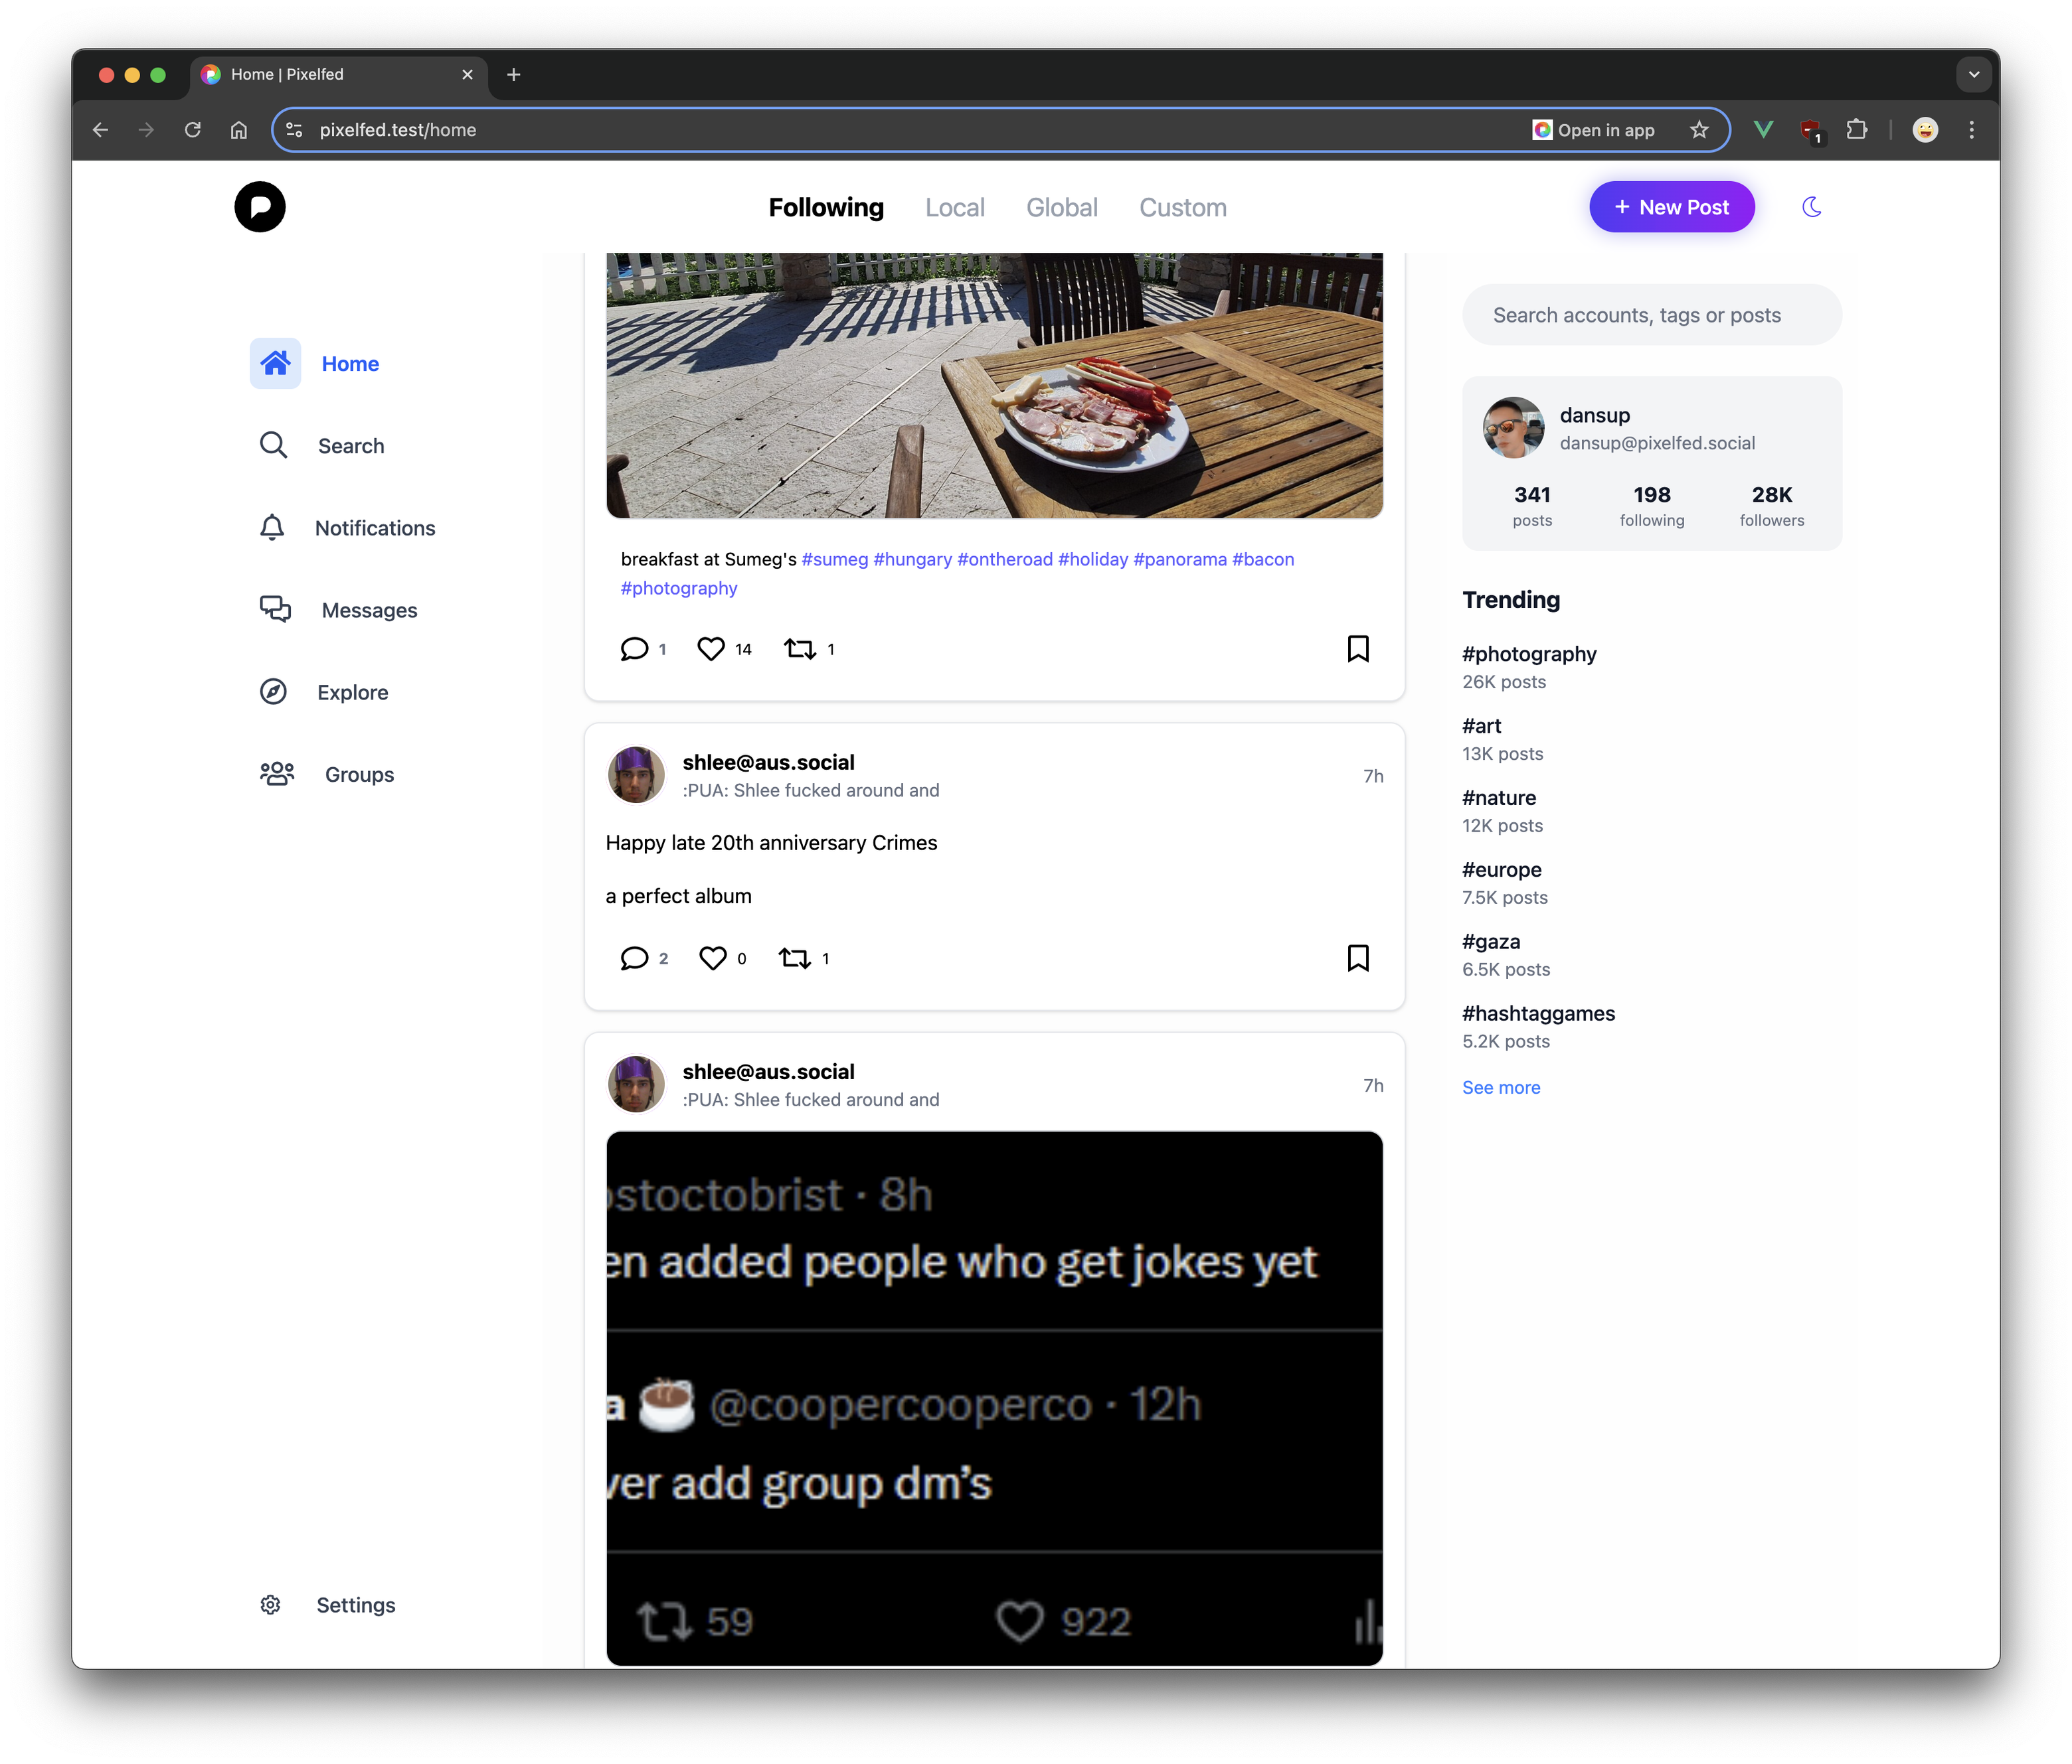Open the trending #art tag
2072x1764 pixels.
pyautogui.click(x=1481, y=725)
